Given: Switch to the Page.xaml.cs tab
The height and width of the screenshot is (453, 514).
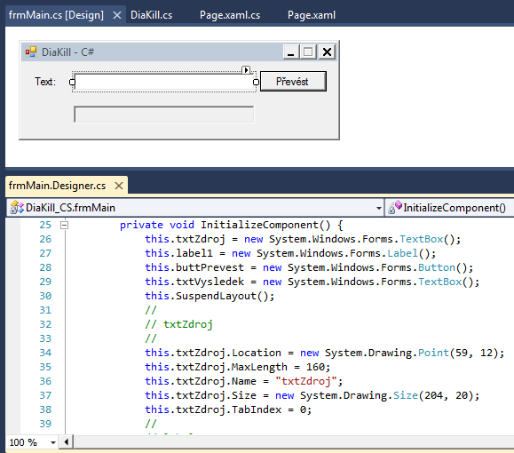Looking at the screenshot, I should click(x=230, y=15).
